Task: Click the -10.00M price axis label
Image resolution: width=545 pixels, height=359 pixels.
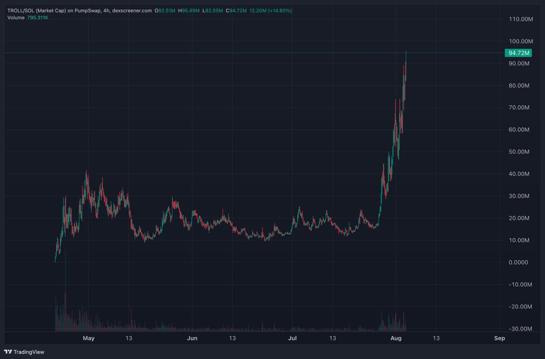Action: [519, 285]
